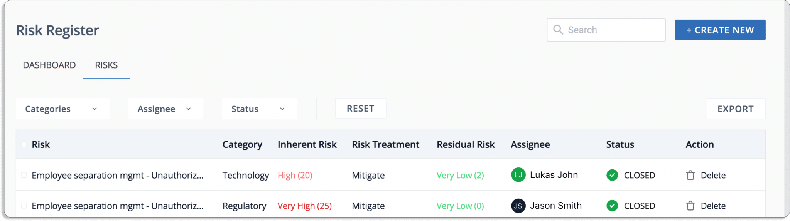Toggle the select-all checkbox in Risk header
790x221 pixels.
pyautogui.click(x=24, y=144)
